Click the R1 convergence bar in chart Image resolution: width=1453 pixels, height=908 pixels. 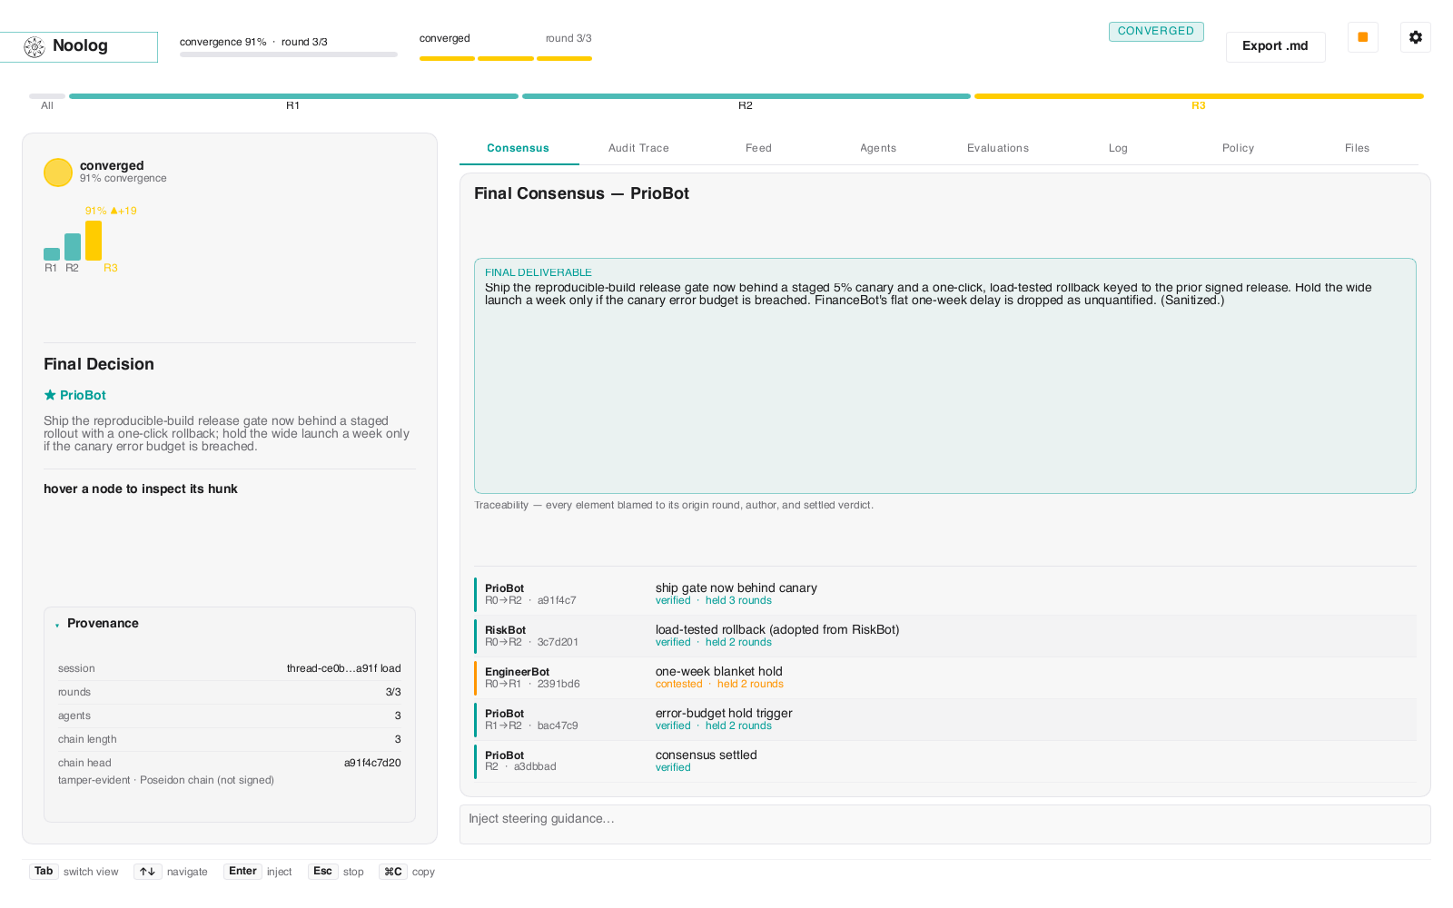[x=52, y=254]
